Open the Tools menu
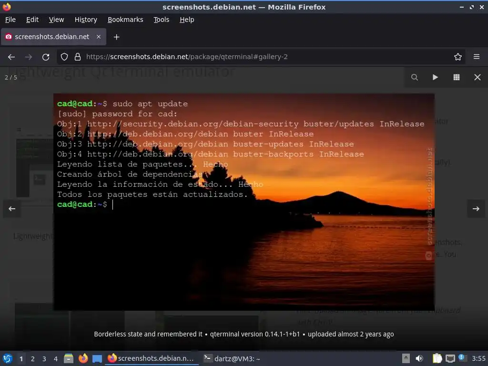 pos(161,20)
